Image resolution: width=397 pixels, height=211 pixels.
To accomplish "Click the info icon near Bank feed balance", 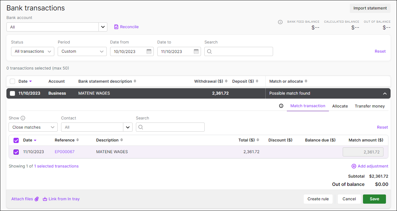I will point(280,22).
